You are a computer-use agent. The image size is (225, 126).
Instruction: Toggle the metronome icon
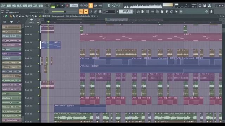pyautogui.click(x=81, y=6)
